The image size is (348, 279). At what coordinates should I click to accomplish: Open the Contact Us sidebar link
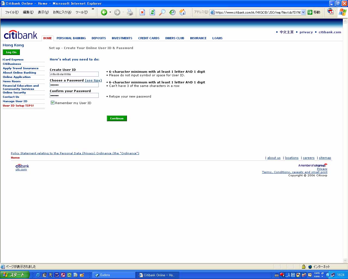pos(11,97)
